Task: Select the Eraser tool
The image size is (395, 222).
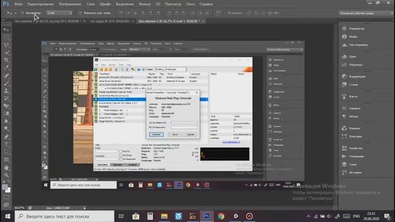Action: pos(6,106)
